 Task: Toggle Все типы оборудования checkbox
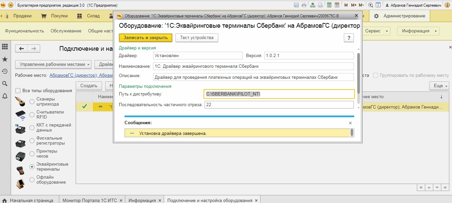pyautogui.click(x=18, y=91)
